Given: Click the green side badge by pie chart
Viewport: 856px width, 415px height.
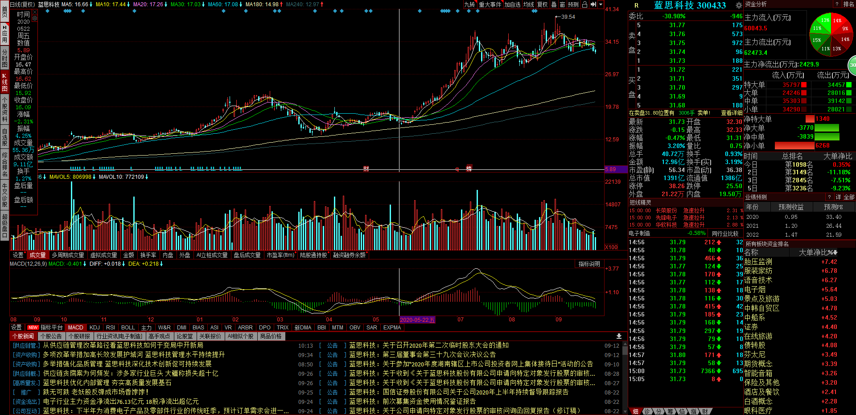Looking at the screenshot, I should tap(852, 65).
